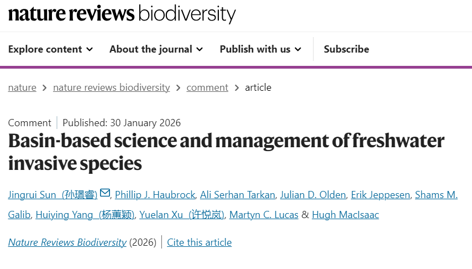Show author Yuelan Xu's info
472x269 pixels.
[182, 215]
